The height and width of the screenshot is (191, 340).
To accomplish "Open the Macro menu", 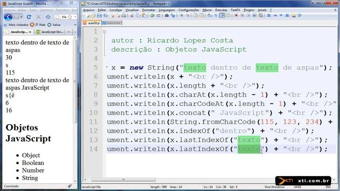I will (207, 10).
